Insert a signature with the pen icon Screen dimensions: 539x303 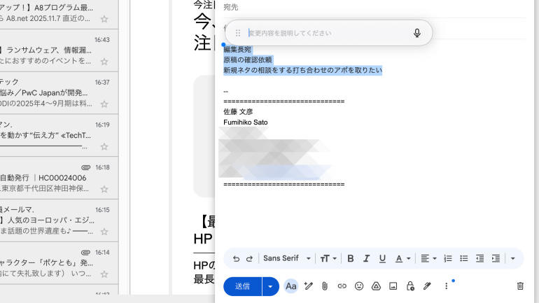coord(427,286)
